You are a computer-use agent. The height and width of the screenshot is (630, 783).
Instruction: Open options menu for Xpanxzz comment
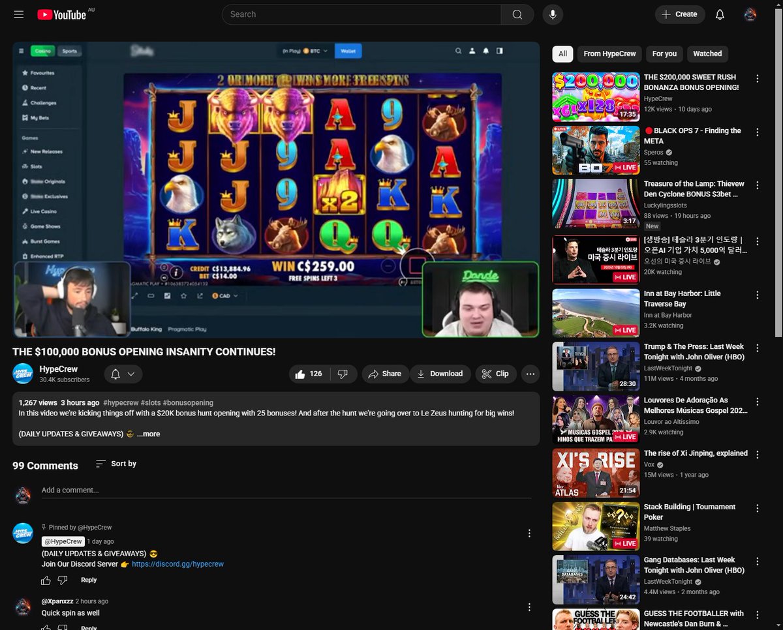(x=529, y=607)
